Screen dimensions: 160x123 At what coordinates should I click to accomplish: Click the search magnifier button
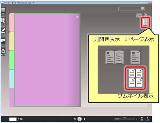point(142,9)
